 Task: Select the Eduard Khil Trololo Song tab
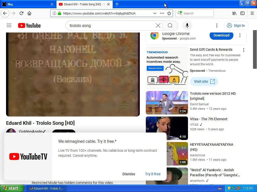[82, 4]
